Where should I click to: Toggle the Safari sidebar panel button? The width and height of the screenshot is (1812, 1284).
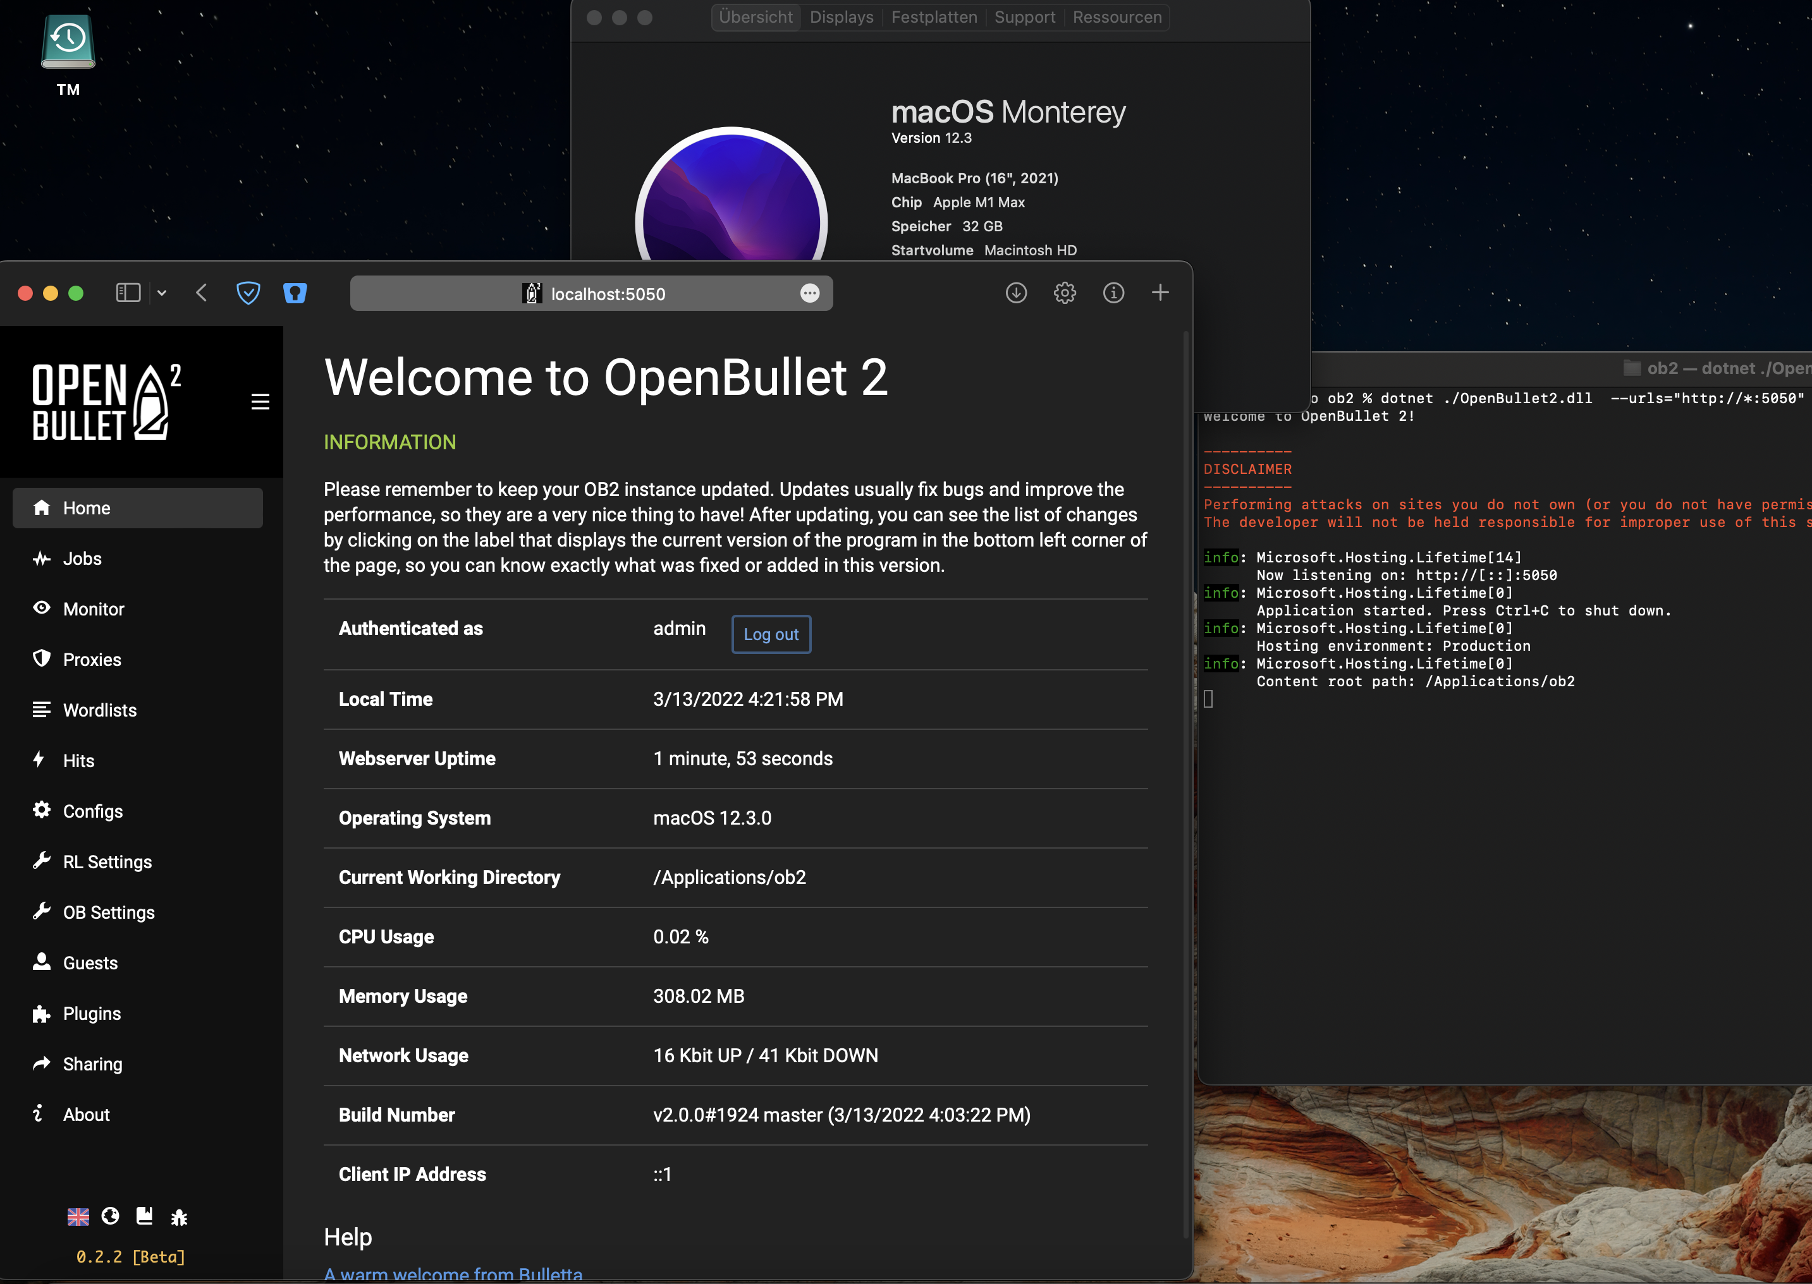128,293
